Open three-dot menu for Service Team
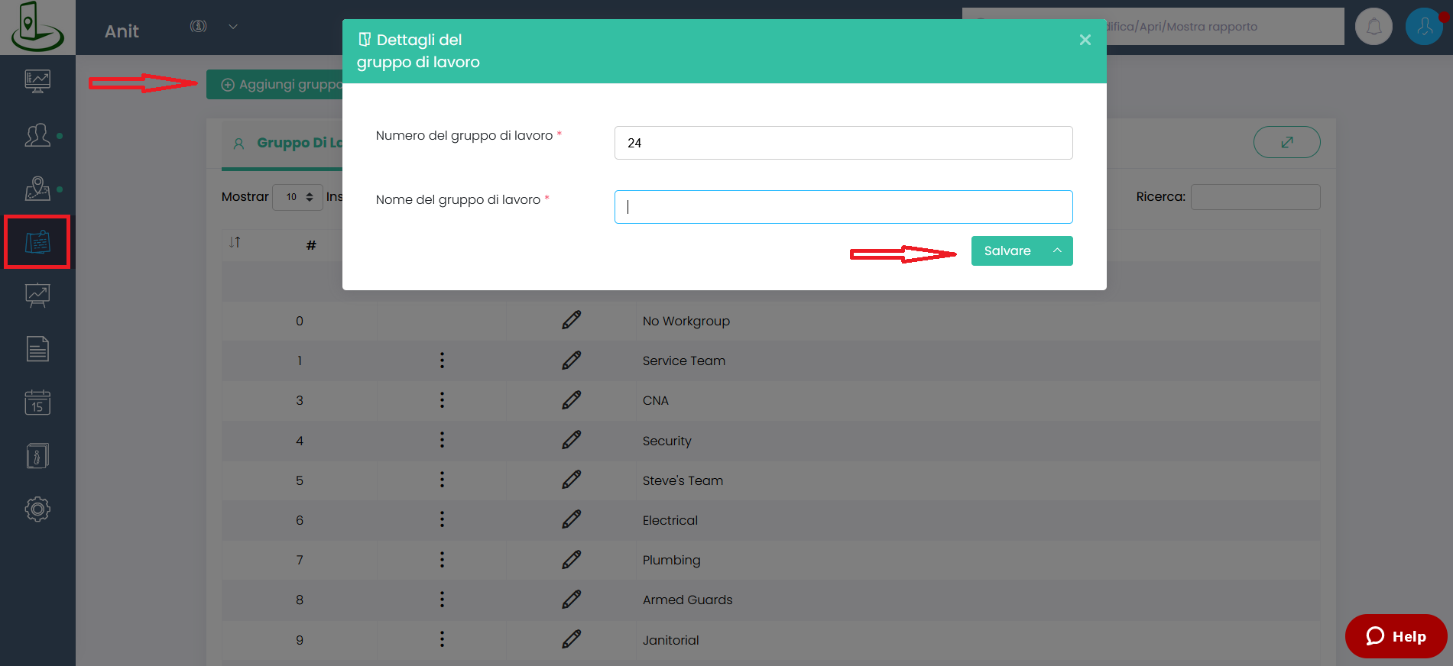The image size is (1453, 666). [x=442, y=360]
